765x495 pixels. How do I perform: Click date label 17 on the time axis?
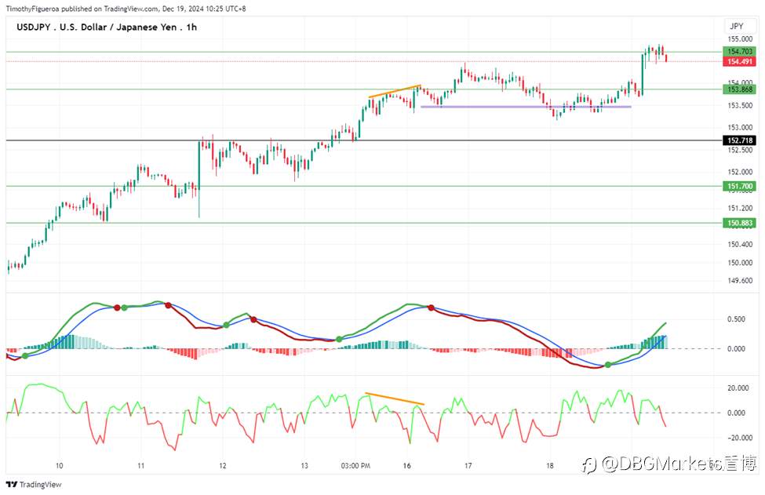(x=468, y=466)
